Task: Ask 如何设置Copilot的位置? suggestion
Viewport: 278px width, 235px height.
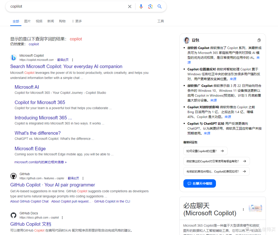Action: tap(205, 151)
